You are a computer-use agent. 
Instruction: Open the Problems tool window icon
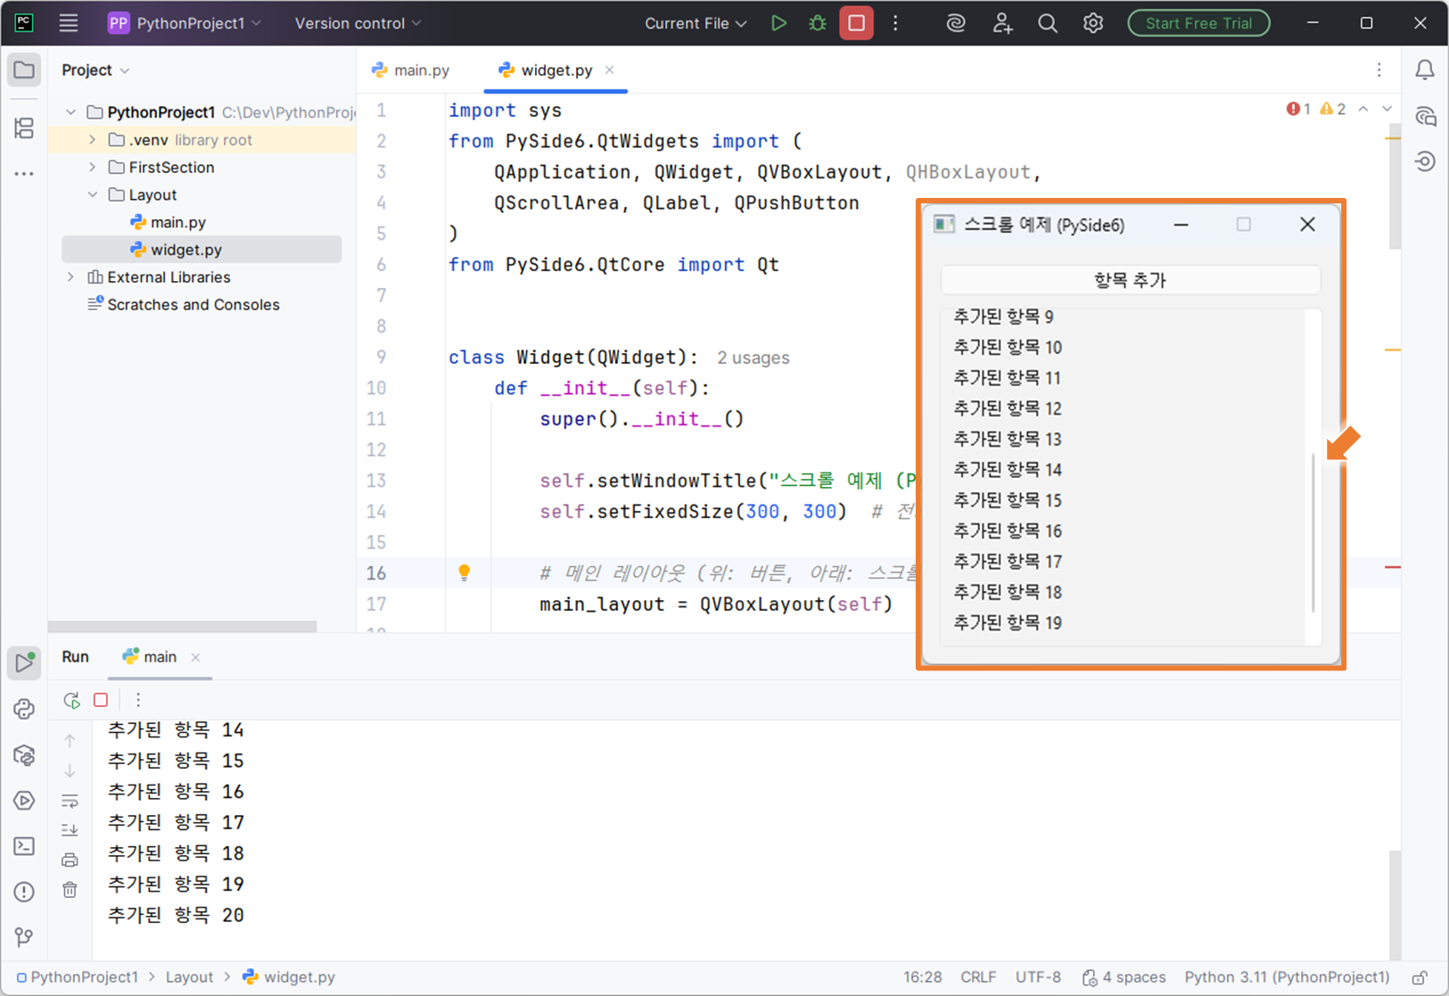24,892
